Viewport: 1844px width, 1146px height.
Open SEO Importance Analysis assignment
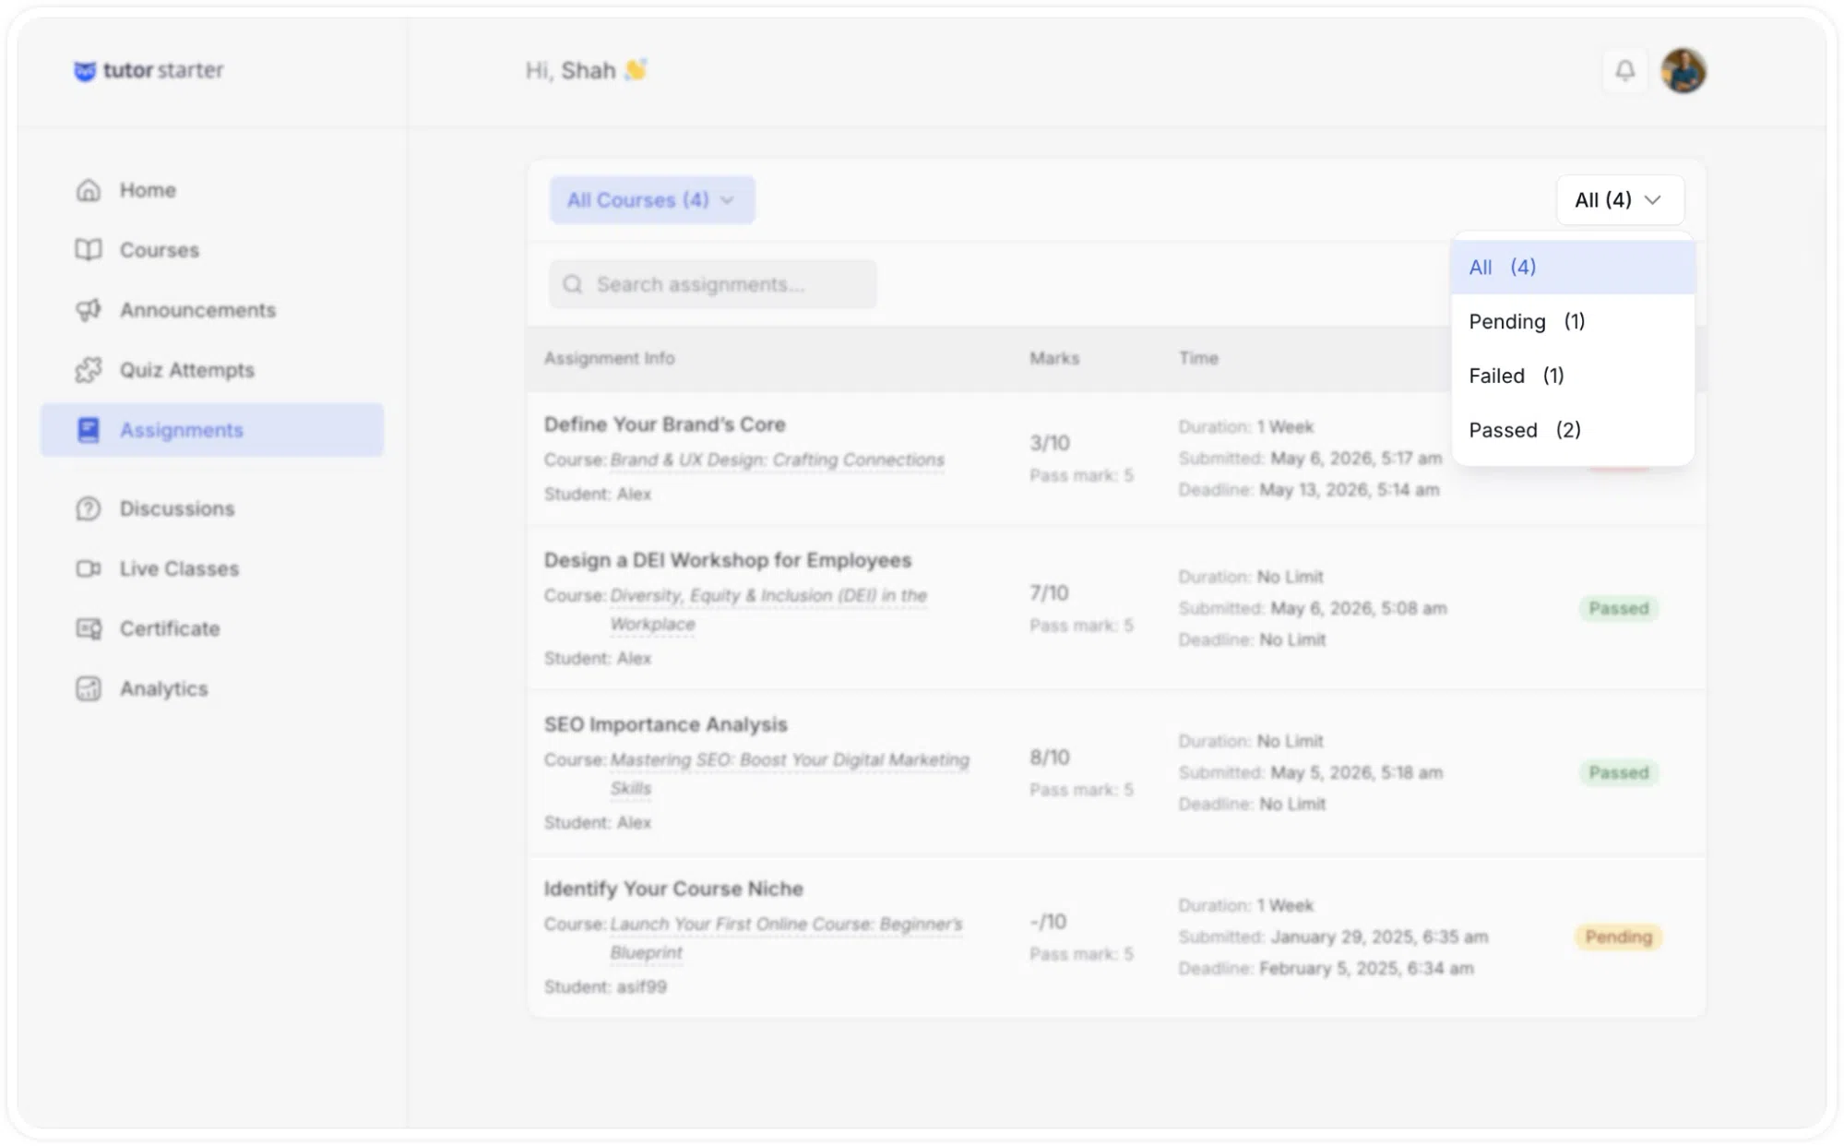[666, 724]
